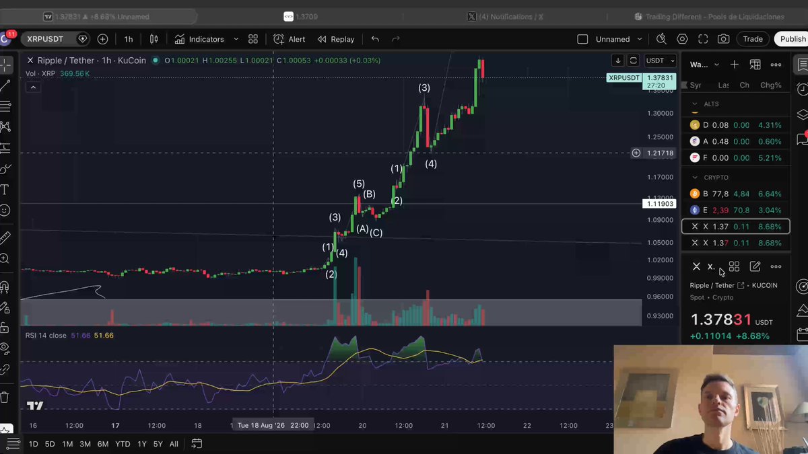Viewport: 808px width, 454px height.
Task: Toggle the layout select square
Action: 583,39
